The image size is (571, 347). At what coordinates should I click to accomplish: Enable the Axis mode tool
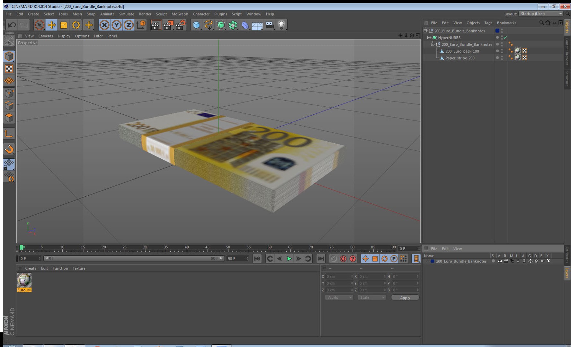click(x=9, y=133)
